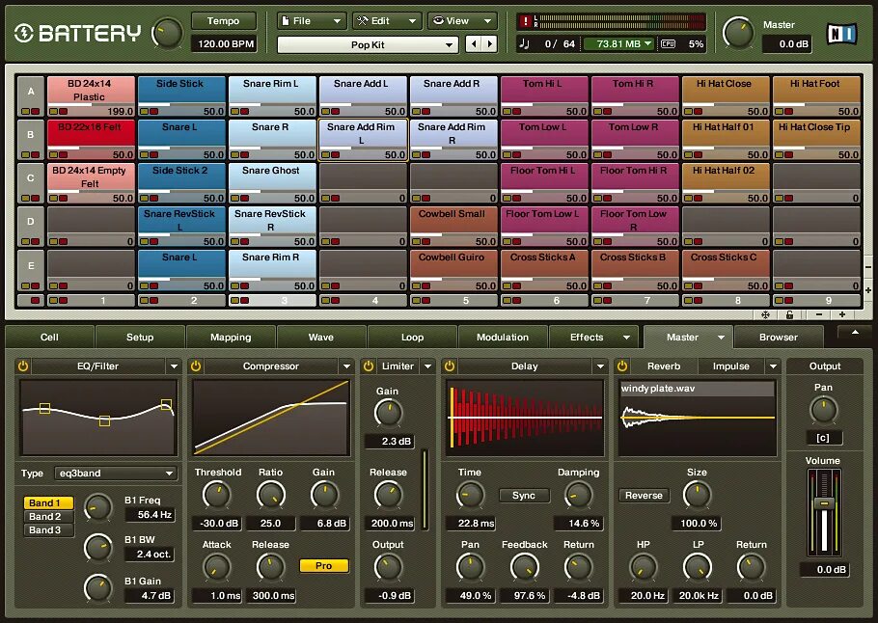Click the plus icon below the grid
Image resolution: width=878 pixels, height=623 pixels.
tap(841, 314)
